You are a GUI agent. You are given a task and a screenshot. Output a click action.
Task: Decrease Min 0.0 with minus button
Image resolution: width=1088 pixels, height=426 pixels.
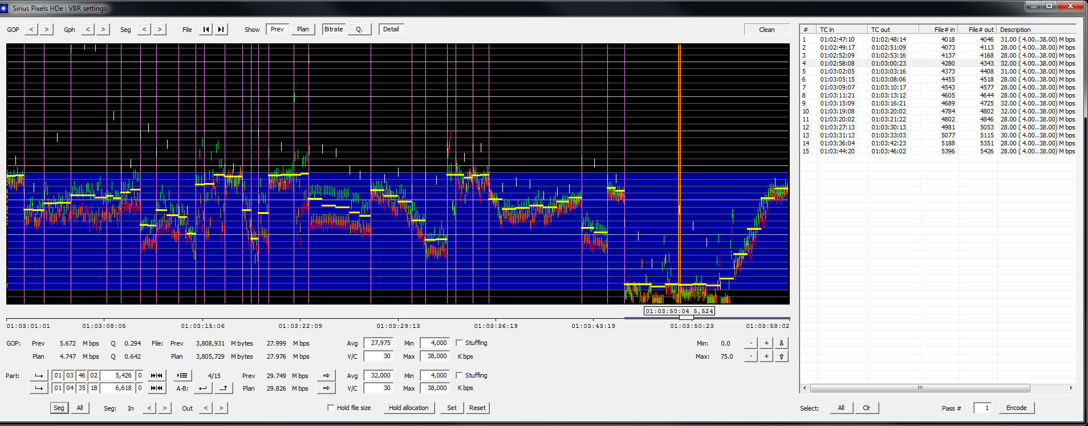(751, 343)
